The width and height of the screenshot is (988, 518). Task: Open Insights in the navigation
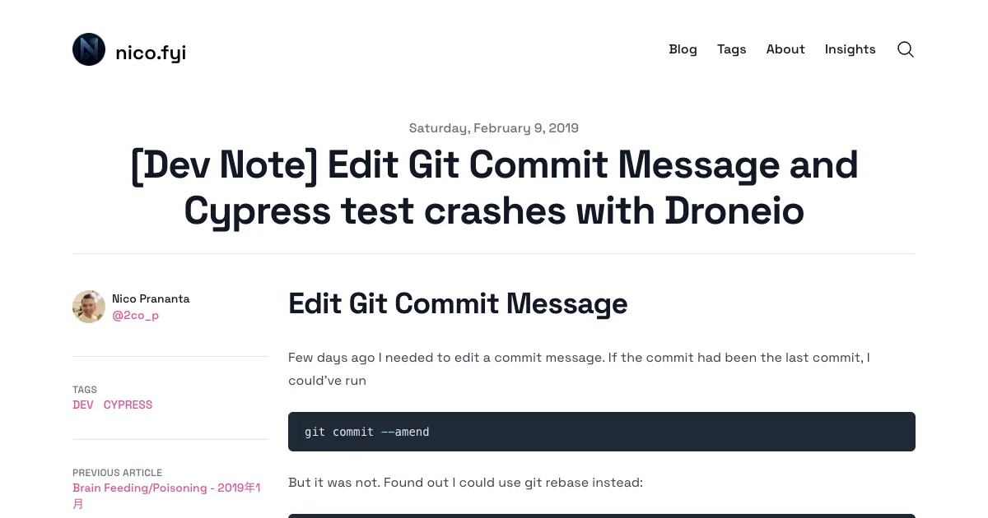850,49
